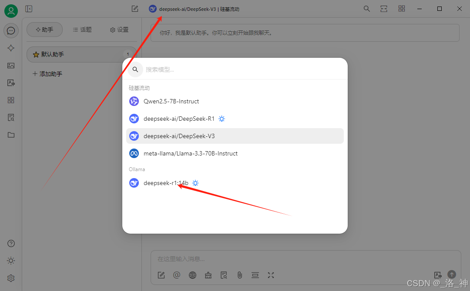This screenshot has width=470, height=291.
Task: Open the mini apps grid sidebar icon
Action: tap(11, 100)
